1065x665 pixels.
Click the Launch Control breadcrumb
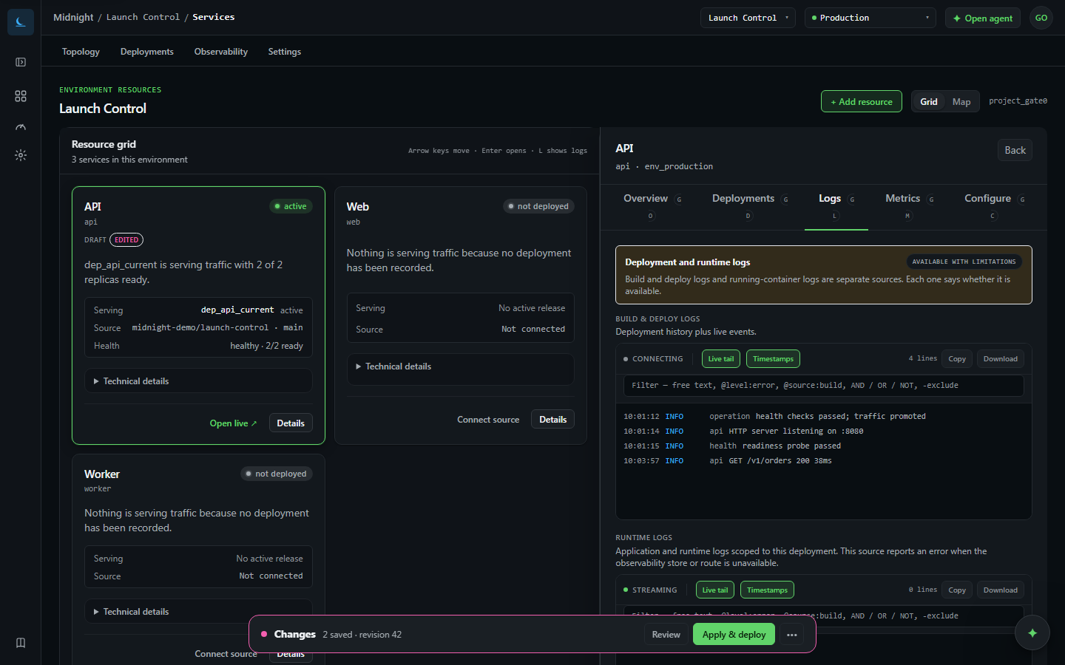point(143,17)
